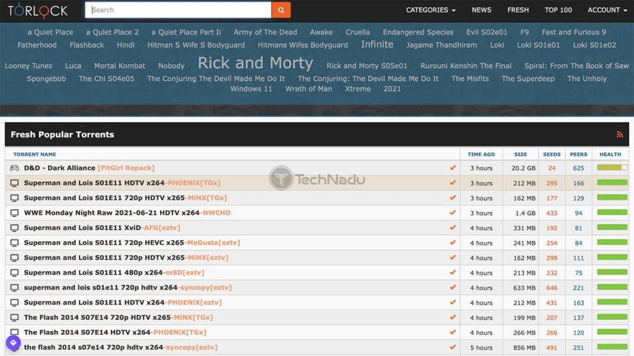Click verified checkmark for Superman and Lois XviD
This screenshot has width=634, height=356.
[453, 227]
